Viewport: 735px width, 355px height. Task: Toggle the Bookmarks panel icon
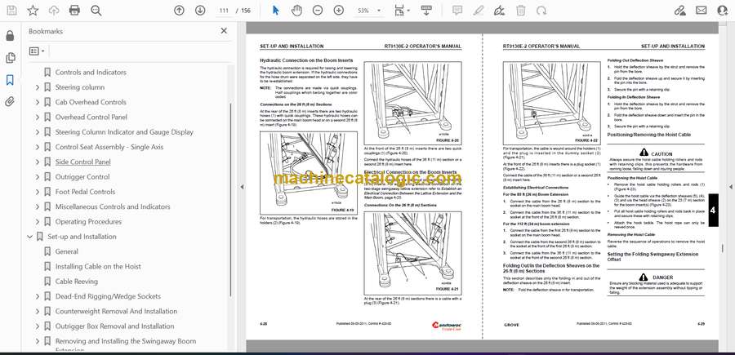pos(10,80)
